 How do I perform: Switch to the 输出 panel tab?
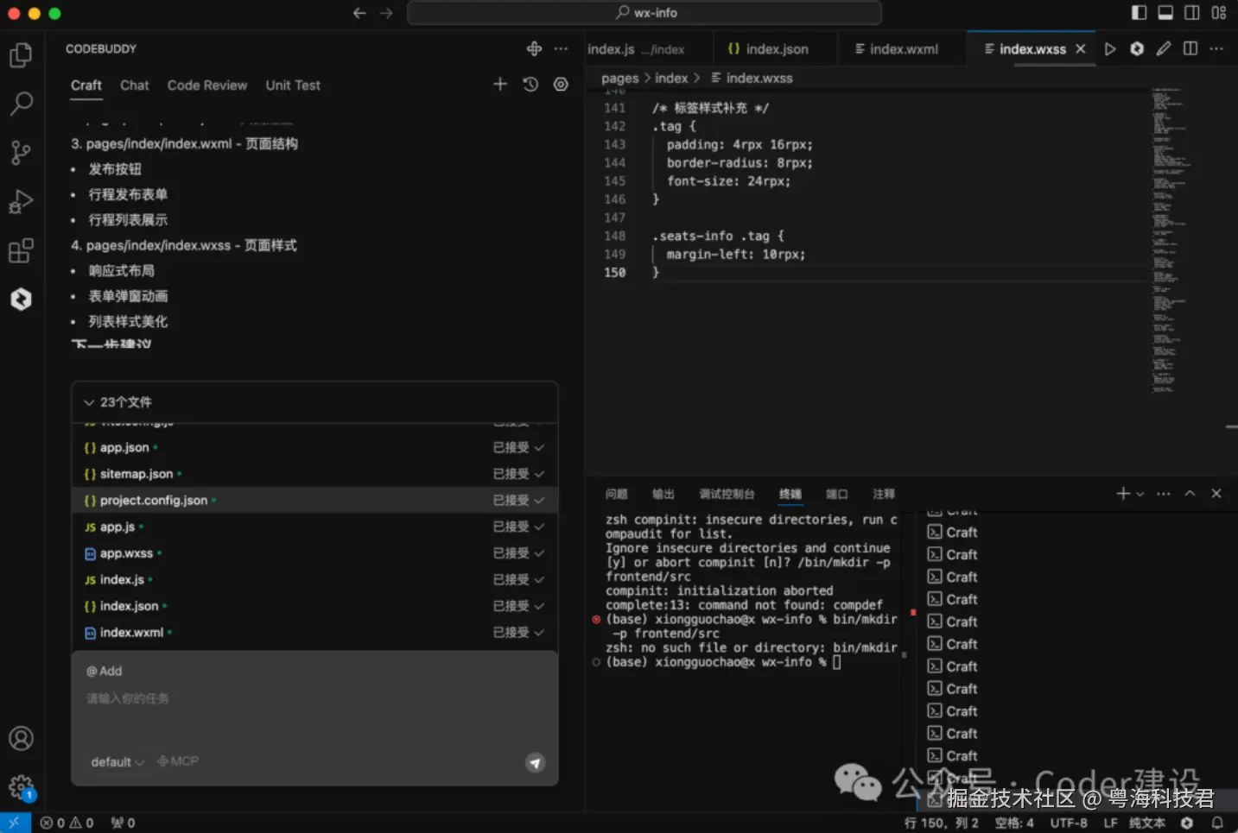(x=663, y=494)
